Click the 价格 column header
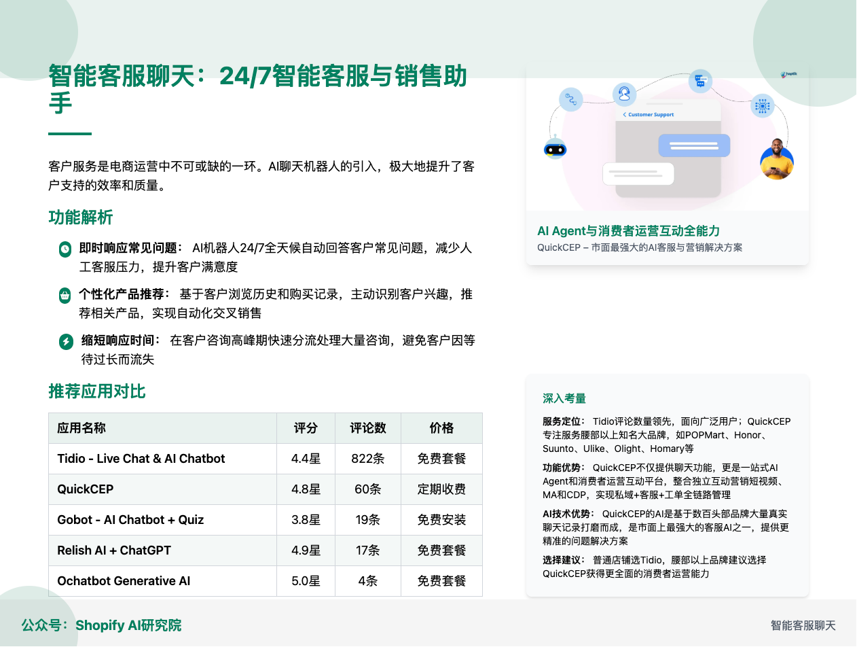 442,428
